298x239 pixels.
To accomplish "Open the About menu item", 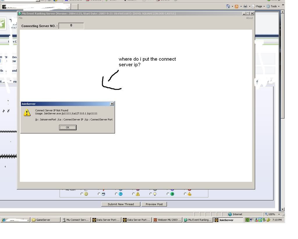I will (x=249, y=18).
